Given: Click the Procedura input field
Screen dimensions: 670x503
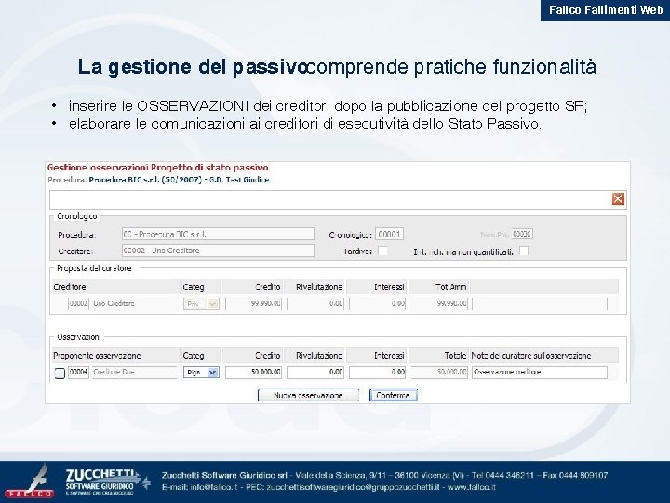Looking at the screenshot, I should coord(218,234).
